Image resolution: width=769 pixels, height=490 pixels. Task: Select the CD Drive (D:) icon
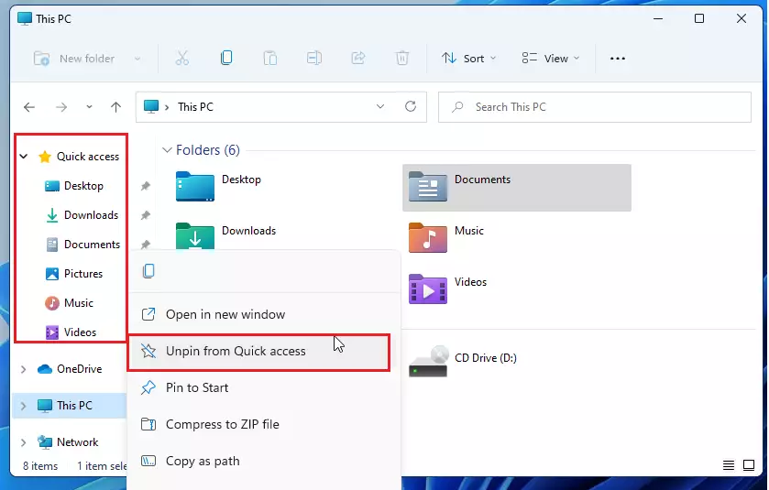tap(429, 361)
